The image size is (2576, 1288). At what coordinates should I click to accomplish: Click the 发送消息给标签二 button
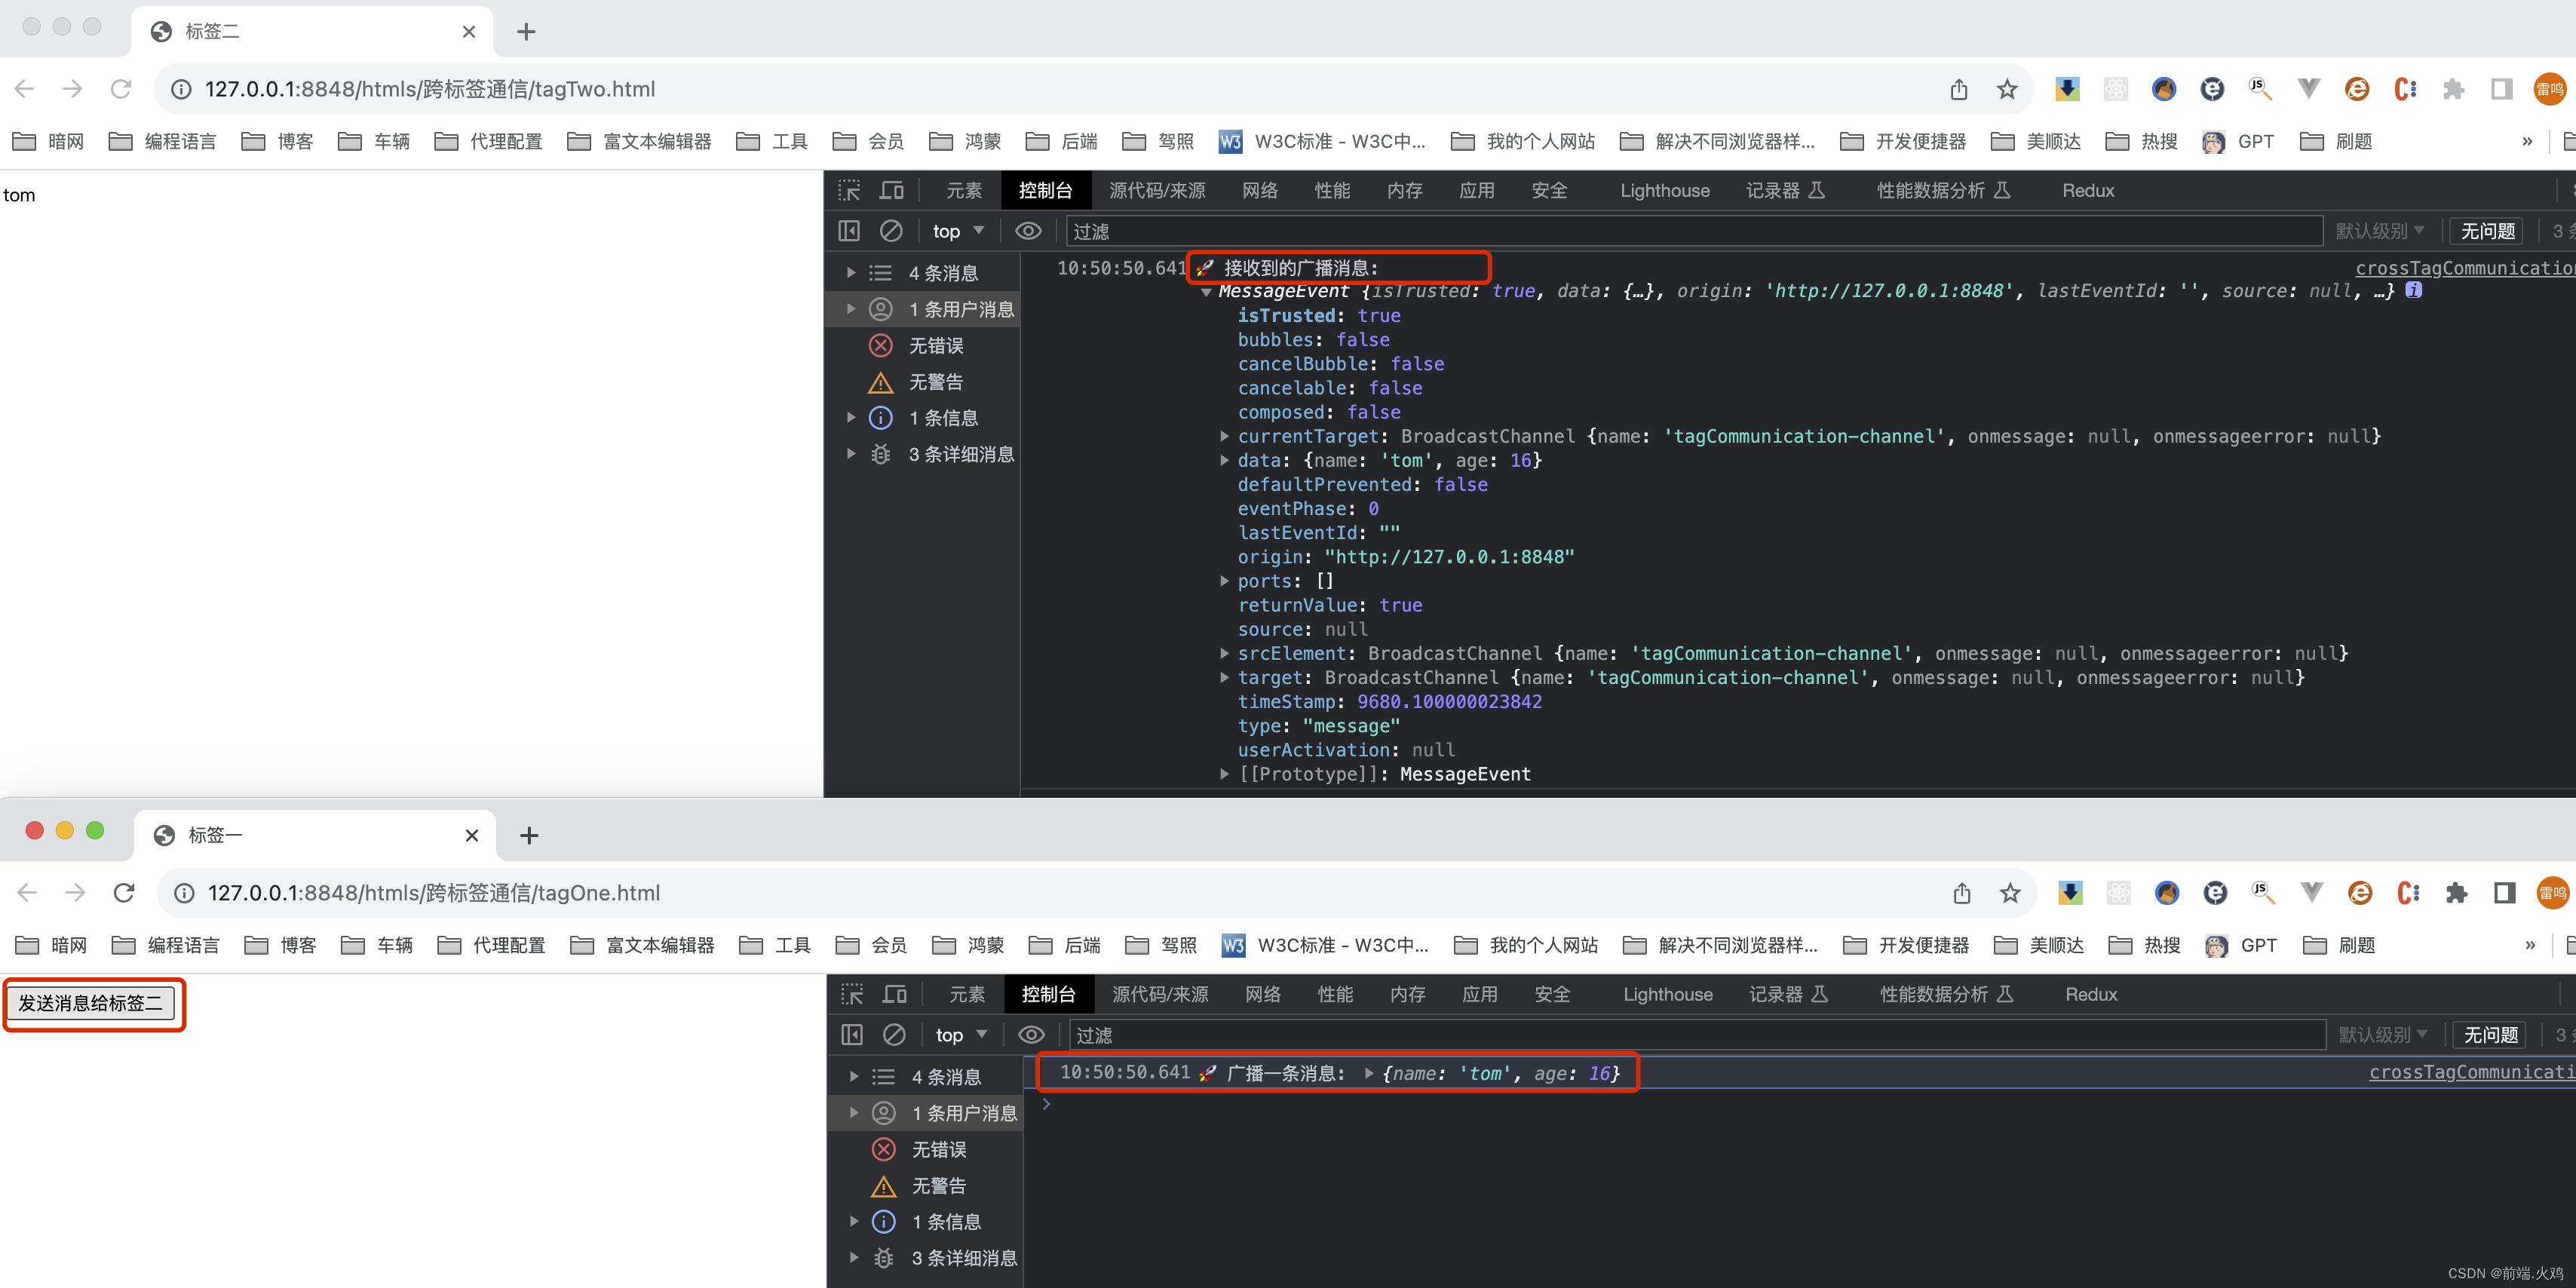coord(91,1003)
